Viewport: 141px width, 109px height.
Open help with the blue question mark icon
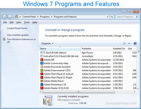135,43
